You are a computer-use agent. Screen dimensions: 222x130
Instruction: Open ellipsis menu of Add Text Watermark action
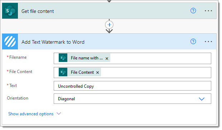(x=208, y=42)
